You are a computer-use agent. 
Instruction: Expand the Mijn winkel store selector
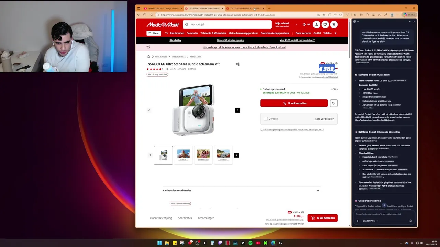[x=286, y=24]
